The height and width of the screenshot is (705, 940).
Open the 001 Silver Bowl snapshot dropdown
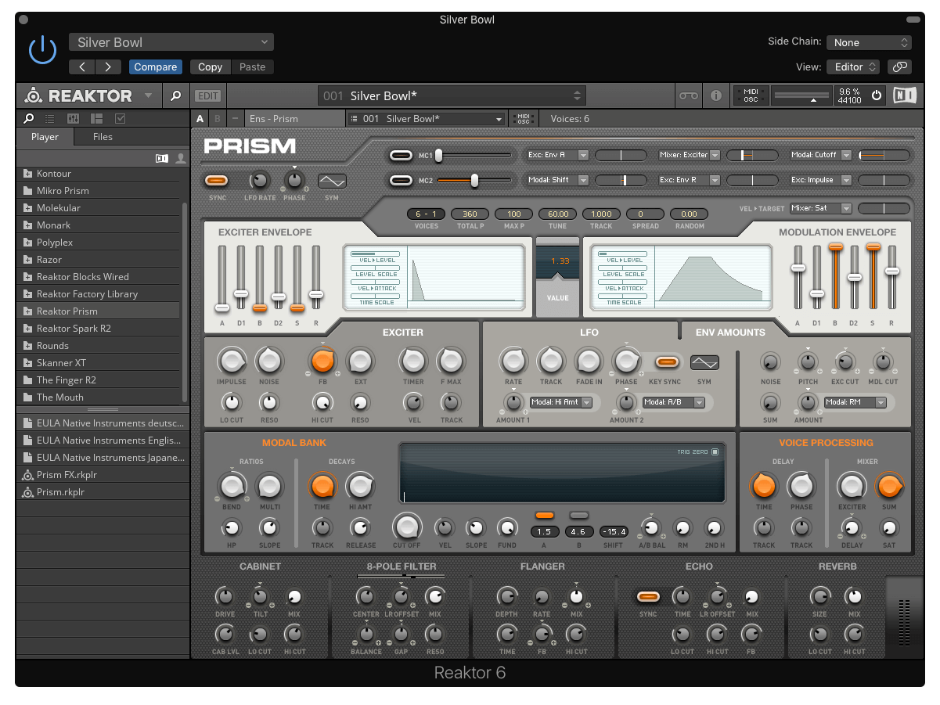tap(427, 118)
